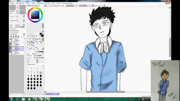The width and height of the screenshot is (180, 101).
Task: Choose the Select pen tool
Action: coord(36,42)
